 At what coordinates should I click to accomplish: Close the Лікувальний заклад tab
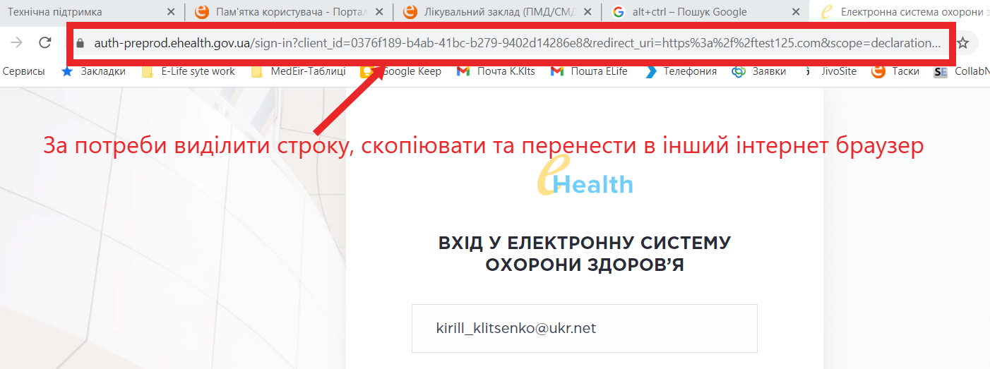click(586, 12)
